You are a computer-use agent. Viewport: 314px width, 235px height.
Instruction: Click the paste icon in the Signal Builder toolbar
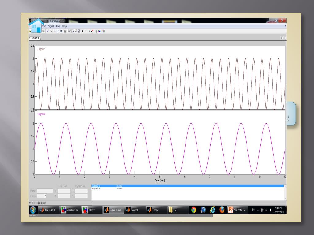pyautogui.click(x=44, y=31)
